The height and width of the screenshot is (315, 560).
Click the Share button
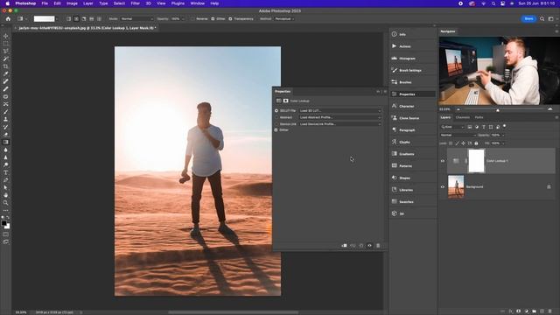pos(528,18)
